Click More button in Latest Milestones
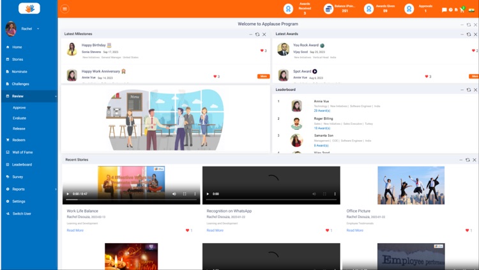The image size is (479, 270). click(x=263, y=76)
